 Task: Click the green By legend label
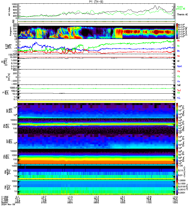coord(178,46)
